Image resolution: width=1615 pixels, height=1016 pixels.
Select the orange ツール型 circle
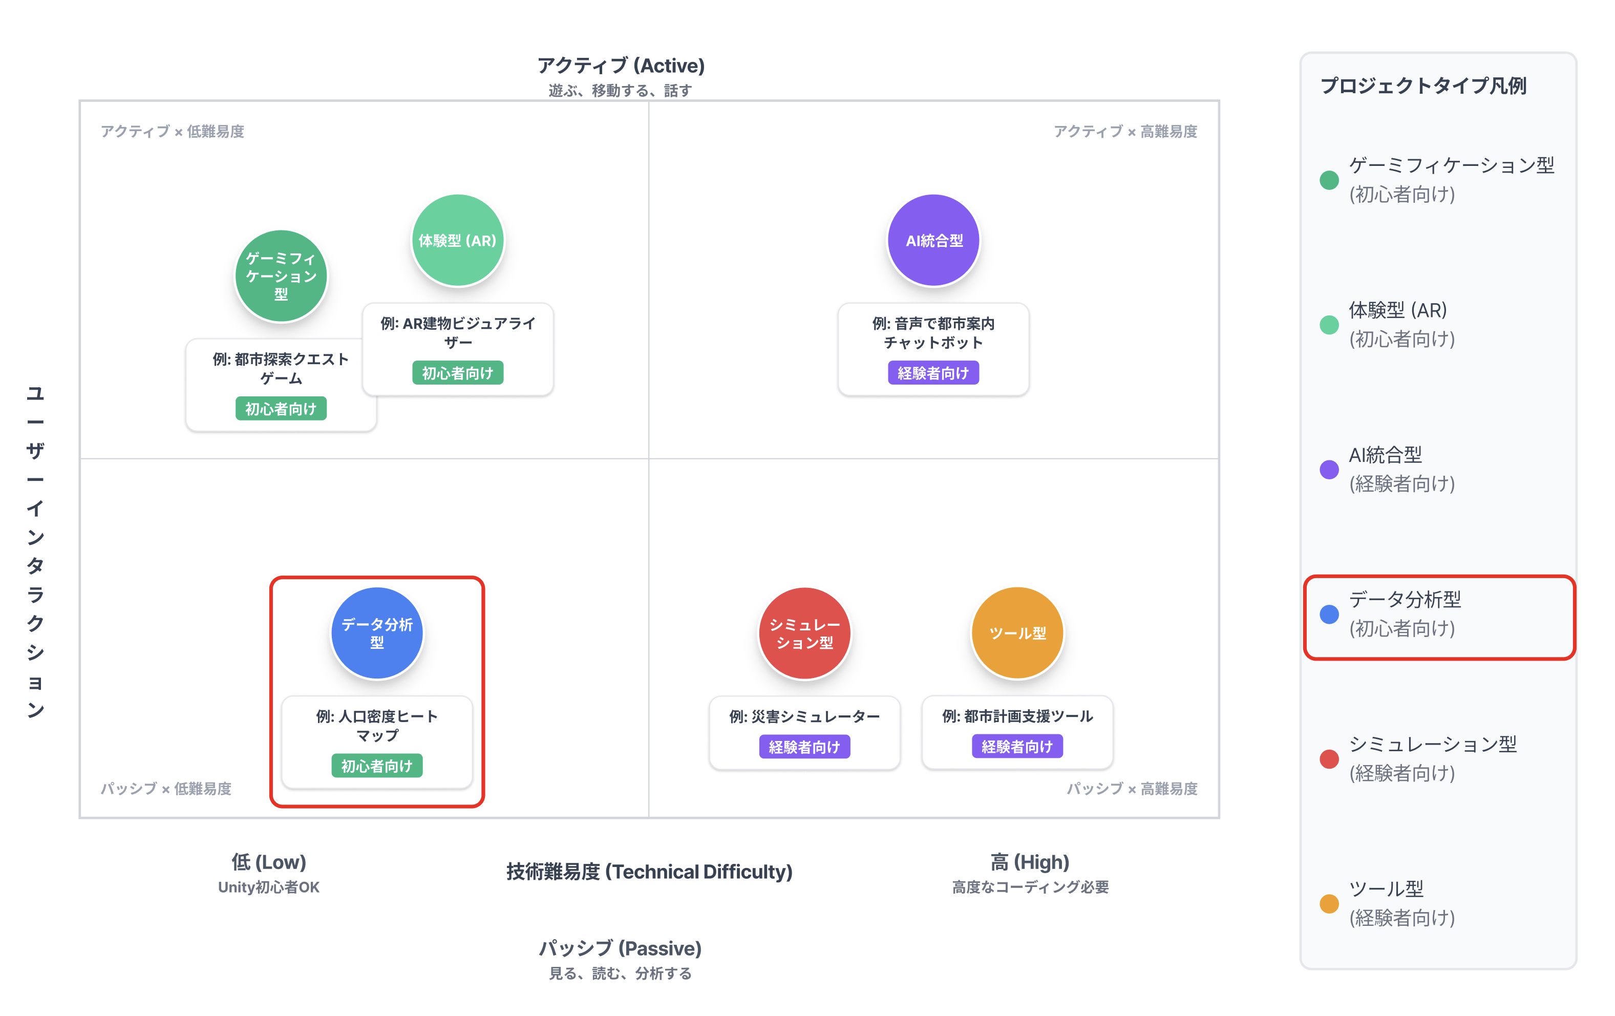point(1017,633)
